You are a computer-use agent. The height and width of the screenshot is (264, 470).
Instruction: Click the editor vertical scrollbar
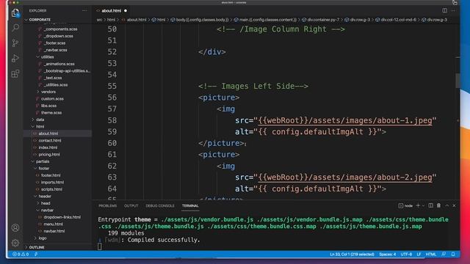458,80
